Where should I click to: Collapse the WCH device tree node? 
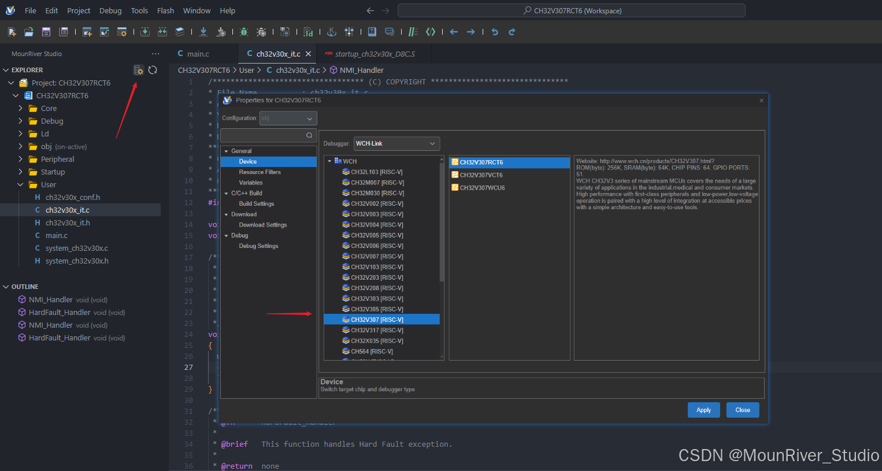329,161
